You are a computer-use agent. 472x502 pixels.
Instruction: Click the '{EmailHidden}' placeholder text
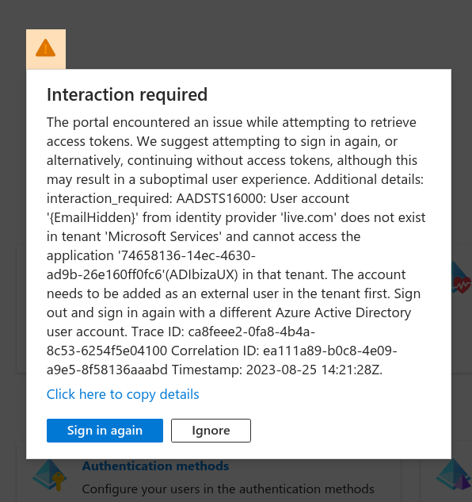[x=93, y=217]
